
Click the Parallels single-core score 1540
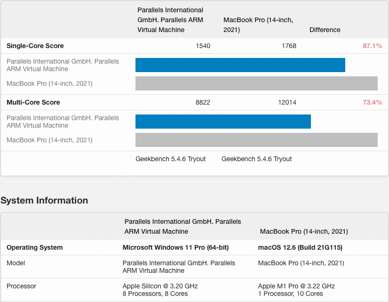pyautogui.click(x=203, y=46)
